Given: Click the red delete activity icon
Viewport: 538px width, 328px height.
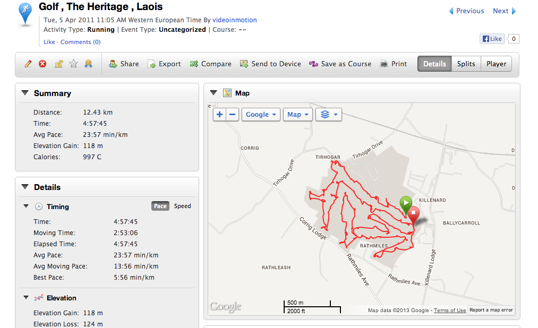Looking at the screenshot, I should [42, 64].
